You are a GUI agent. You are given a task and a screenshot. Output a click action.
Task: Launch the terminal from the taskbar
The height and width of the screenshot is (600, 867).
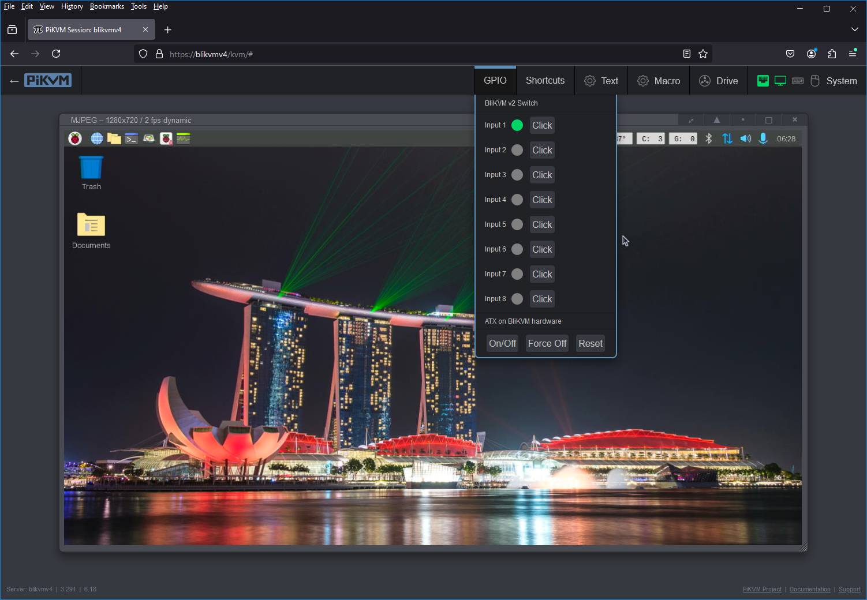tap(132, 138)
